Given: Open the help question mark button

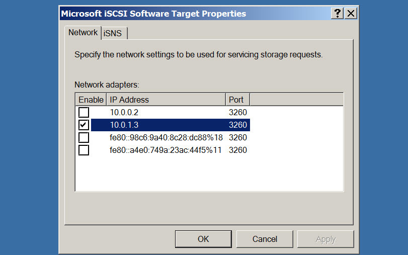Looking at the screenshot, I should [x=338, y=13].
